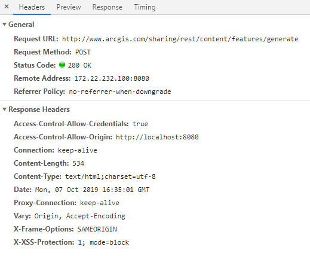Screen dimensions: 310x256
Task: Collapse the General section triangle
Action: [4, 25]
